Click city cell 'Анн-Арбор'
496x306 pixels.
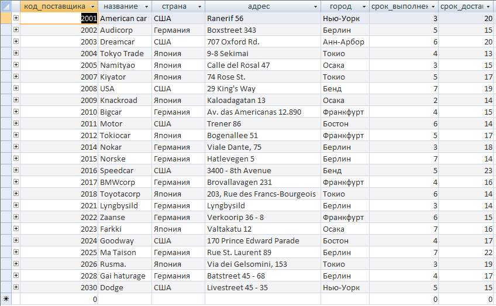(345, 42)
